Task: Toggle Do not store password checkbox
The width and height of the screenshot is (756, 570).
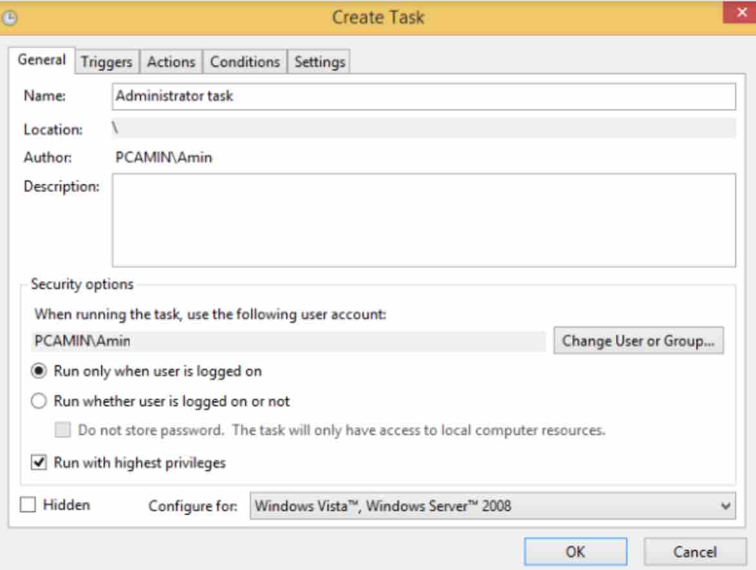Action: (63, 429)
